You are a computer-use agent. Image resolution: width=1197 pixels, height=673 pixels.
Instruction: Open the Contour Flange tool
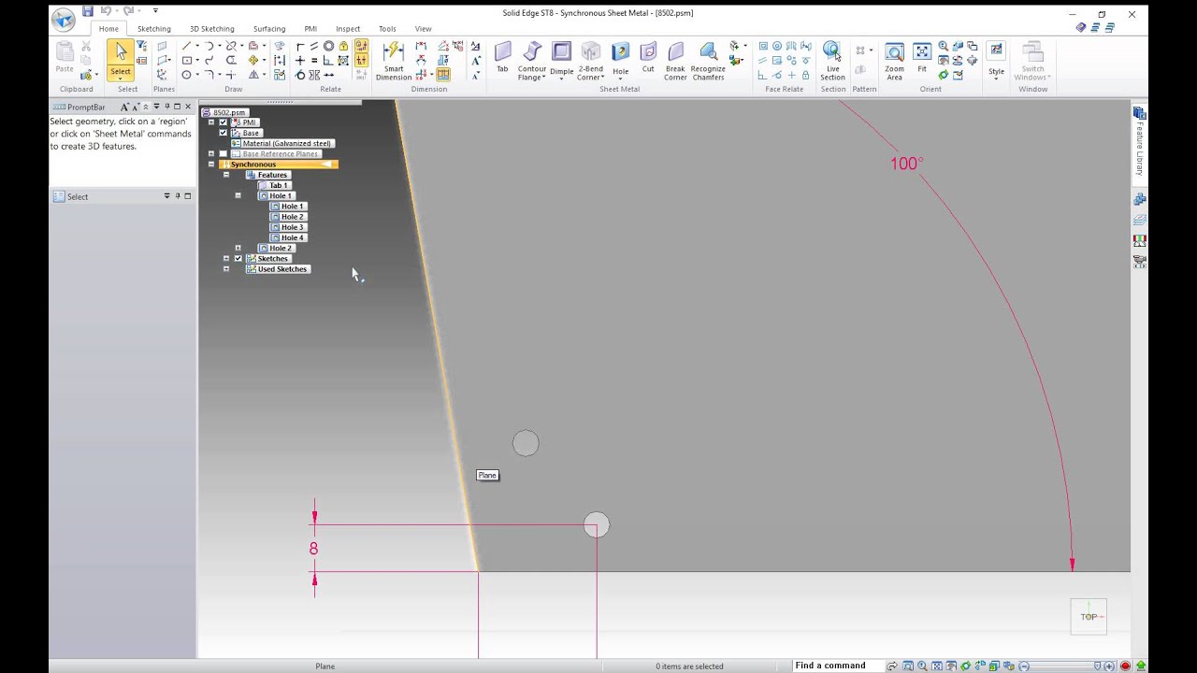(532, 61)
